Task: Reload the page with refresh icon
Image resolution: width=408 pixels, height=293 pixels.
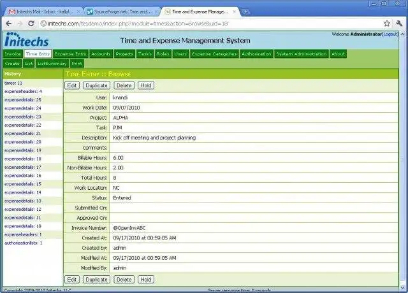Action: (31, 24)
